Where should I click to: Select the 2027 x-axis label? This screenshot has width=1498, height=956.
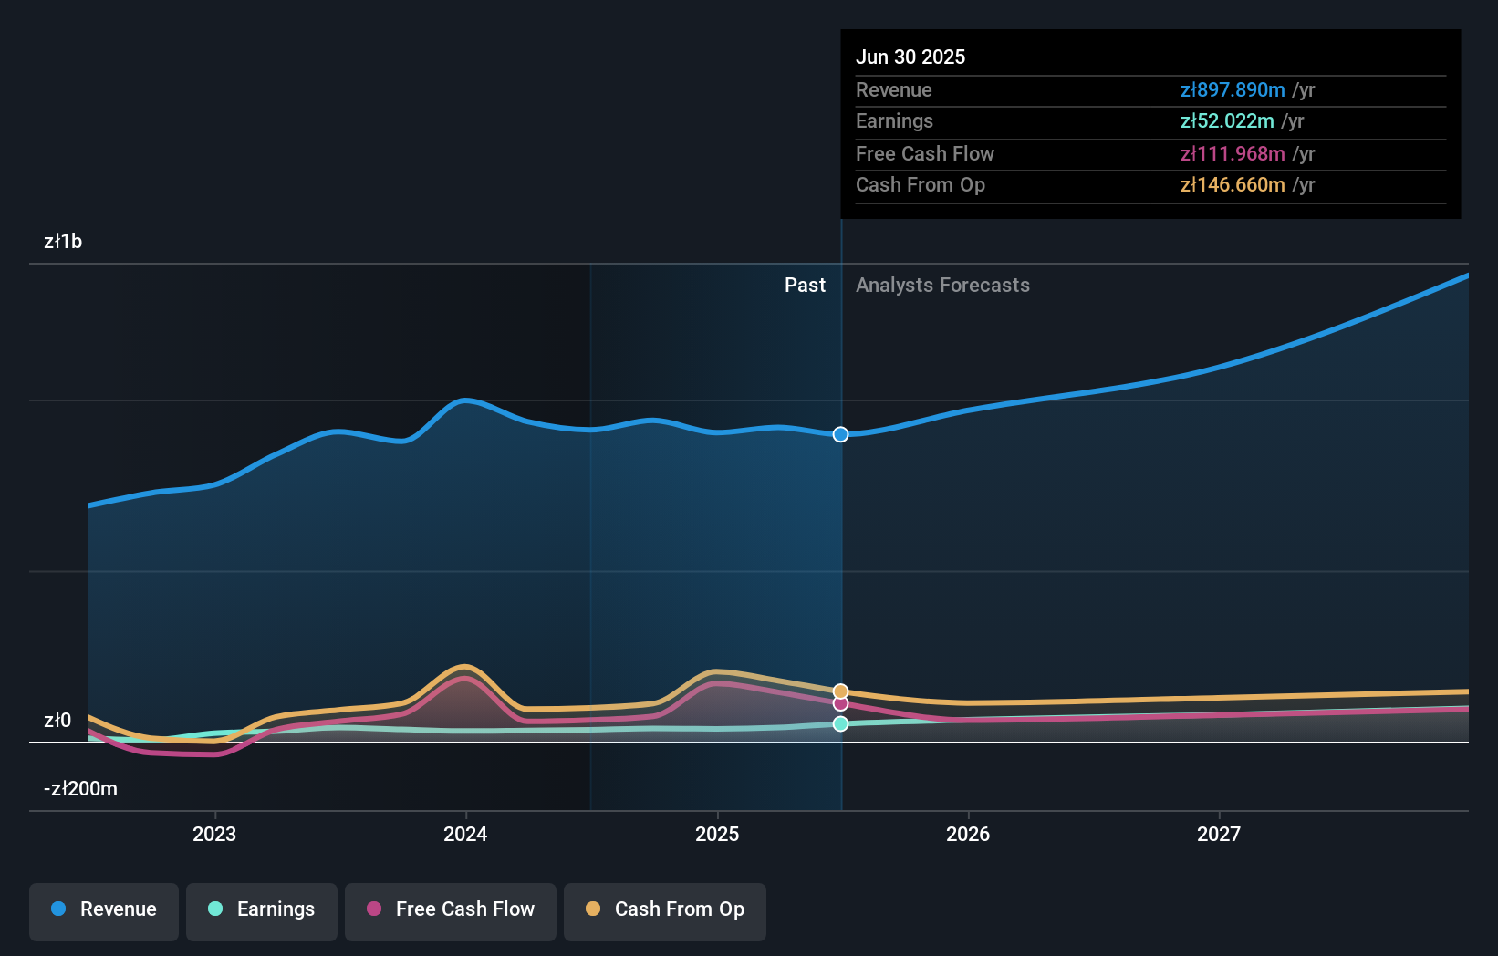point(1219,834)
